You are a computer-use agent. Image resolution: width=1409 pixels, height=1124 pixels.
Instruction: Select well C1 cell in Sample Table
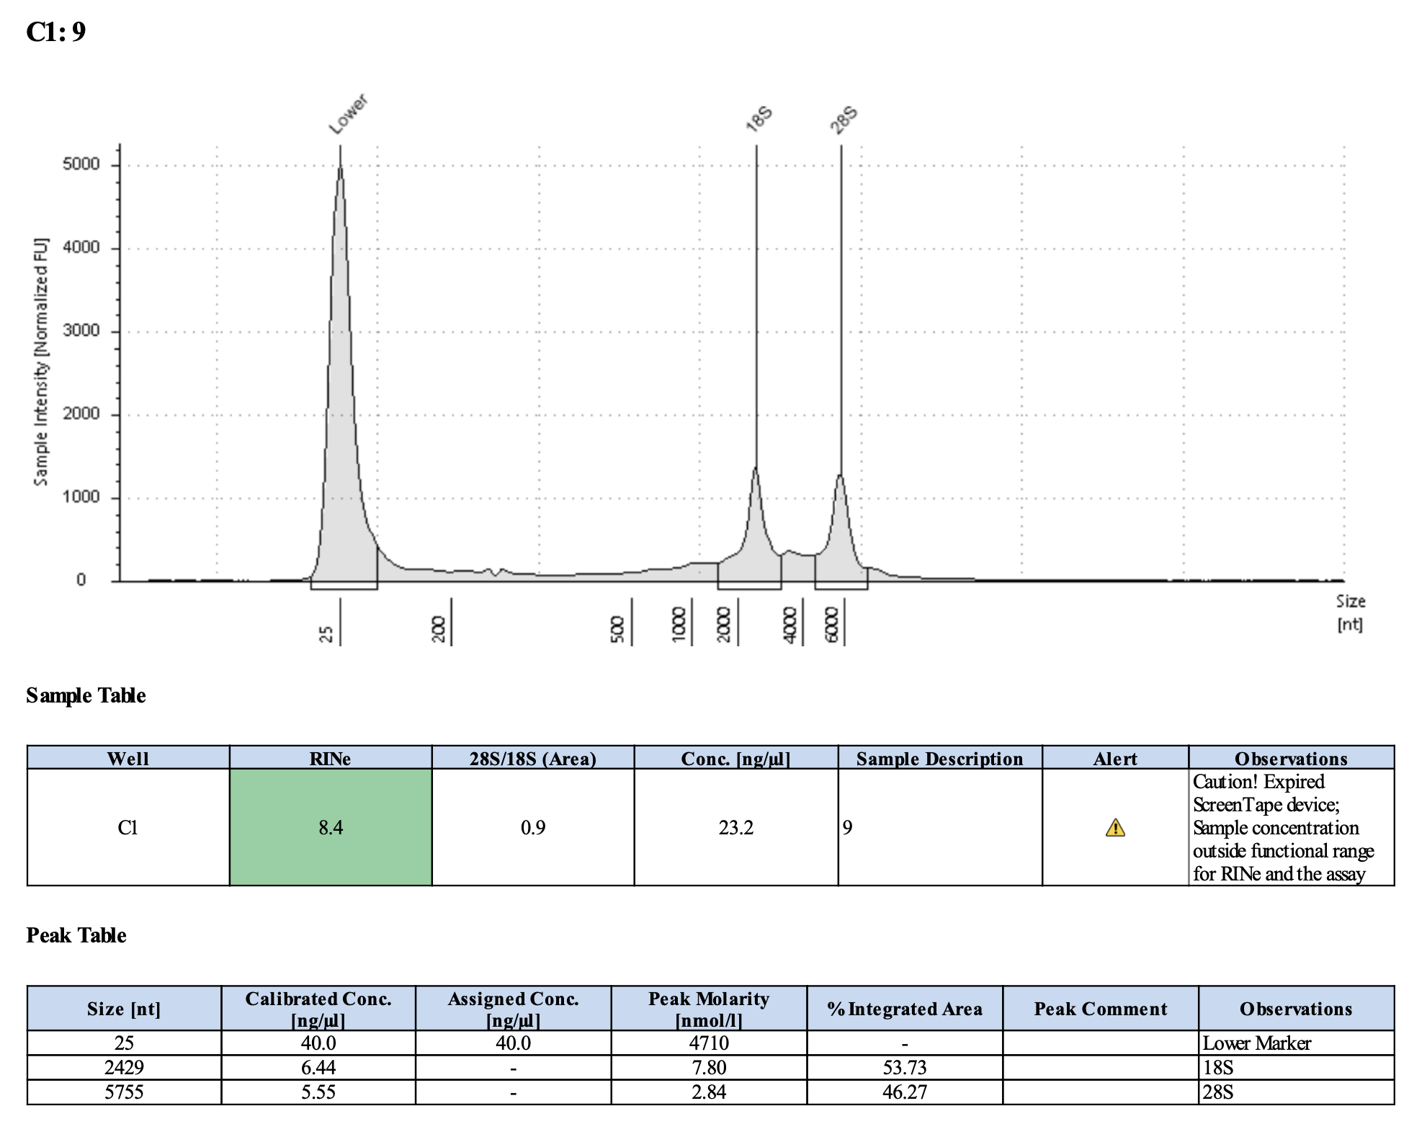coord(128,827)
